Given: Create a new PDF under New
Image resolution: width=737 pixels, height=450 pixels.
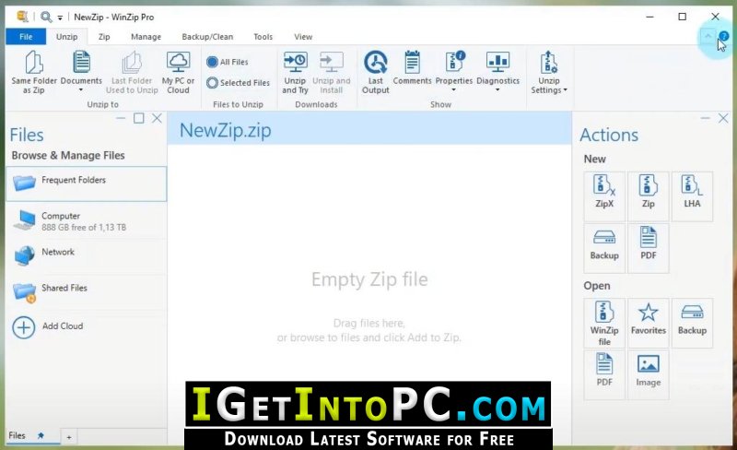Looking at the screenshot, I should (x=649, y=248).
